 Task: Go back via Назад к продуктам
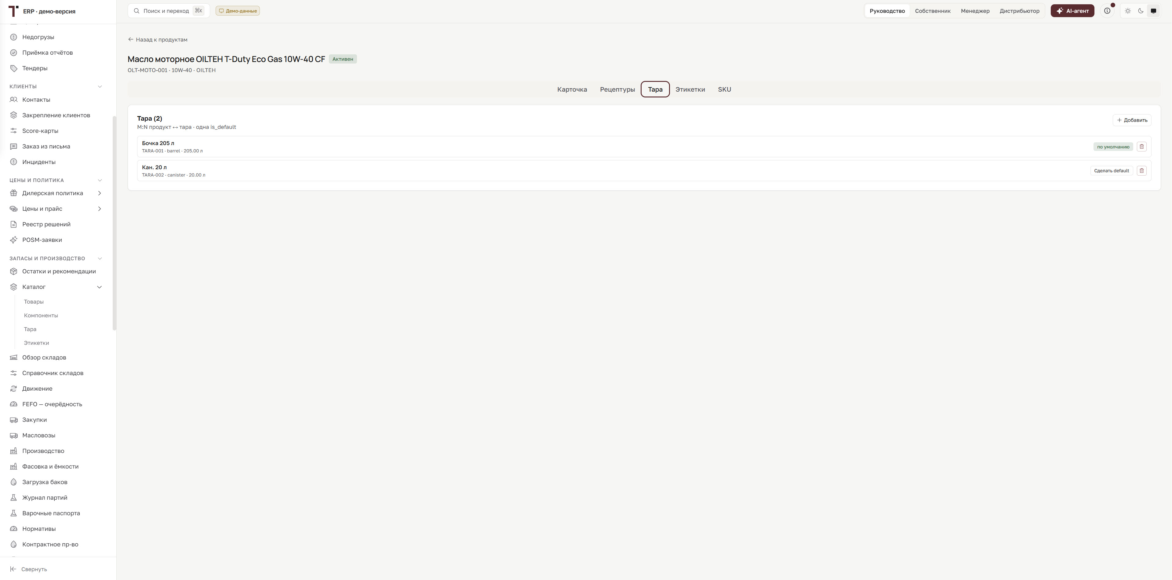pyautogui.click(x=158, y=40)
